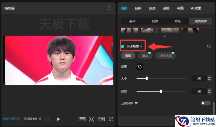The image size is (216, 127).
Task: Enter fullscreen preview mode
Action: pyautogui.click(x=111, y=119)
